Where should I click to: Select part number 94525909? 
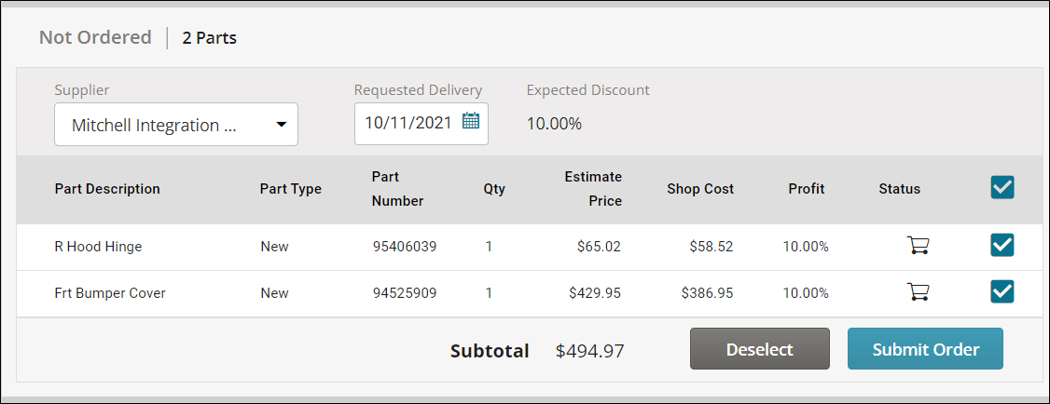click(405, 293)
